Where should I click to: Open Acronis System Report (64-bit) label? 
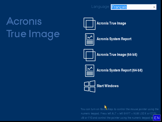pos(120,70)
